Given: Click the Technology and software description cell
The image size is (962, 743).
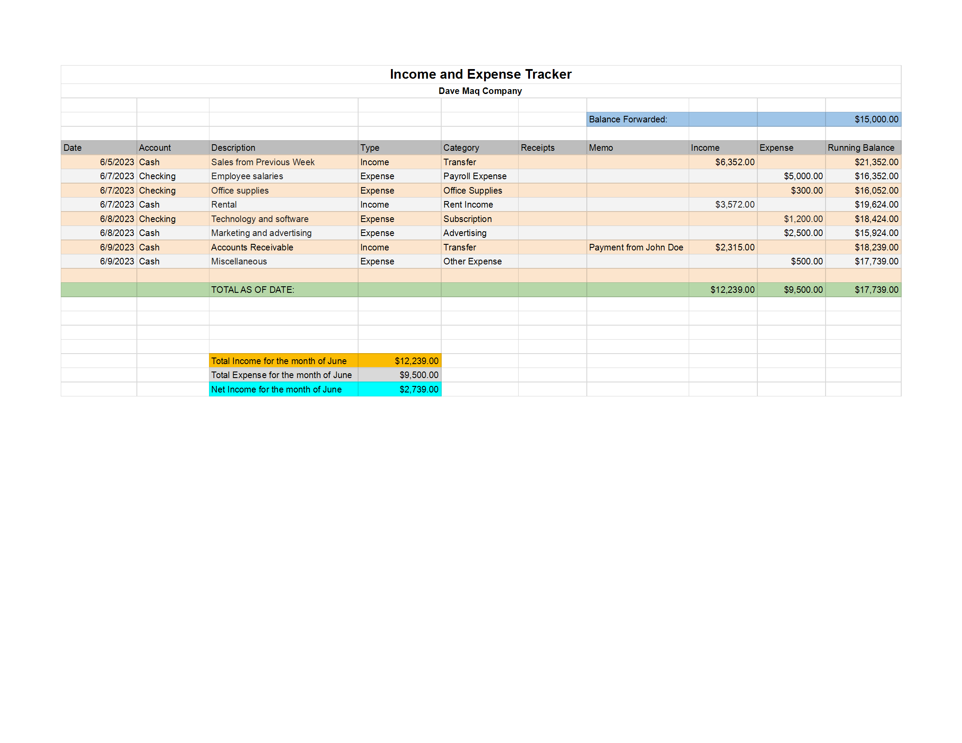Looking at the screenshot, I should [259, 219].
